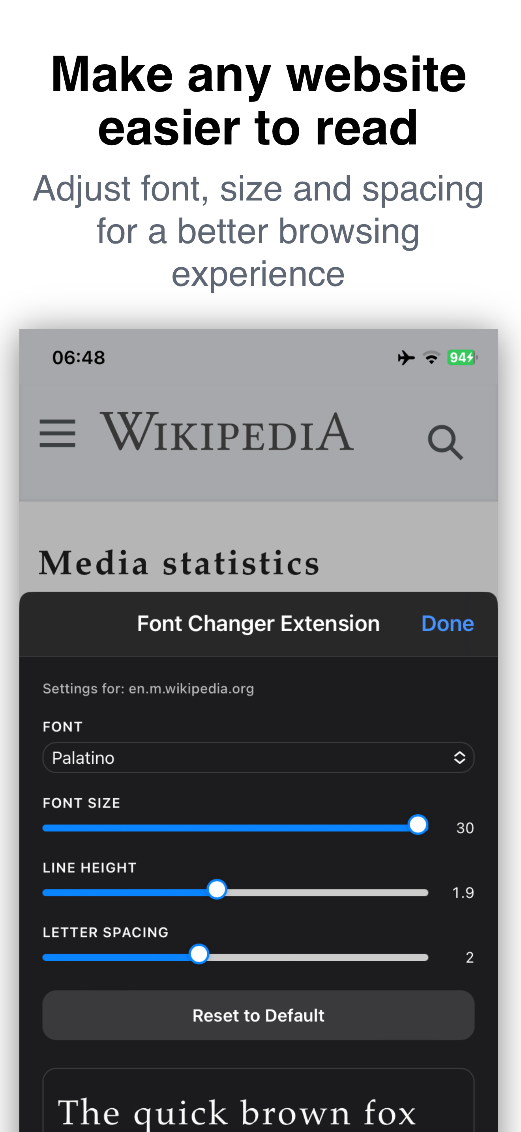This screenshot has width=521, height=1132.
Task: Tap the Wikipedia search magnifier icon
Action: click(446, 442)
